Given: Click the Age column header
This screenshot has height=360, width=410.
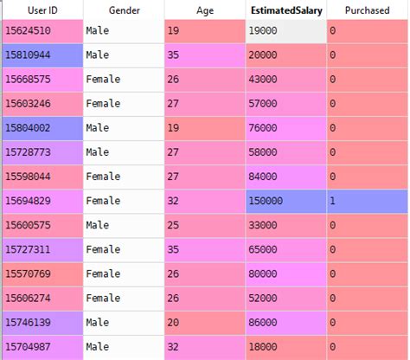Looking at the screenshot, I should (205, 10).
